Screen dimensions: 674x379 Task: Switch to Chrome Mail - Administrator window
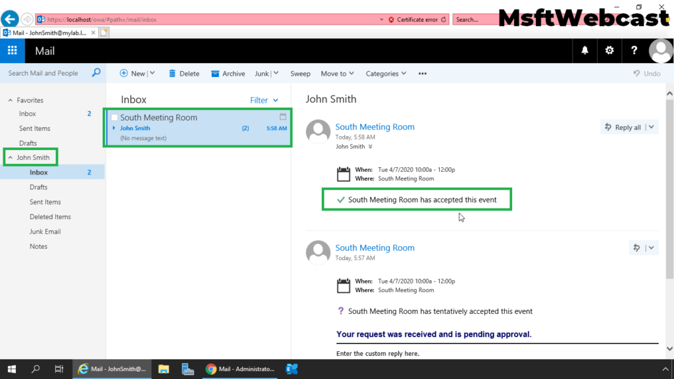tap(240, 369)
